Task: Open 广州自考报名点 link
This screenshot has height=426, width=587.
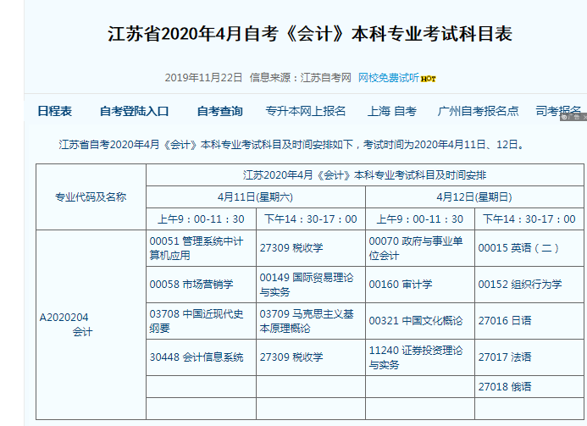Action: (478, 111)
